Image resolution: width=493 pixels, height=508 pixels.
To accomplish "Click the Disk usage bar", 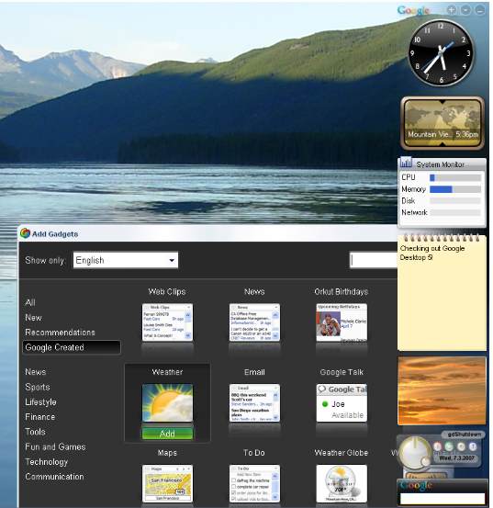I will click(455, 201).
